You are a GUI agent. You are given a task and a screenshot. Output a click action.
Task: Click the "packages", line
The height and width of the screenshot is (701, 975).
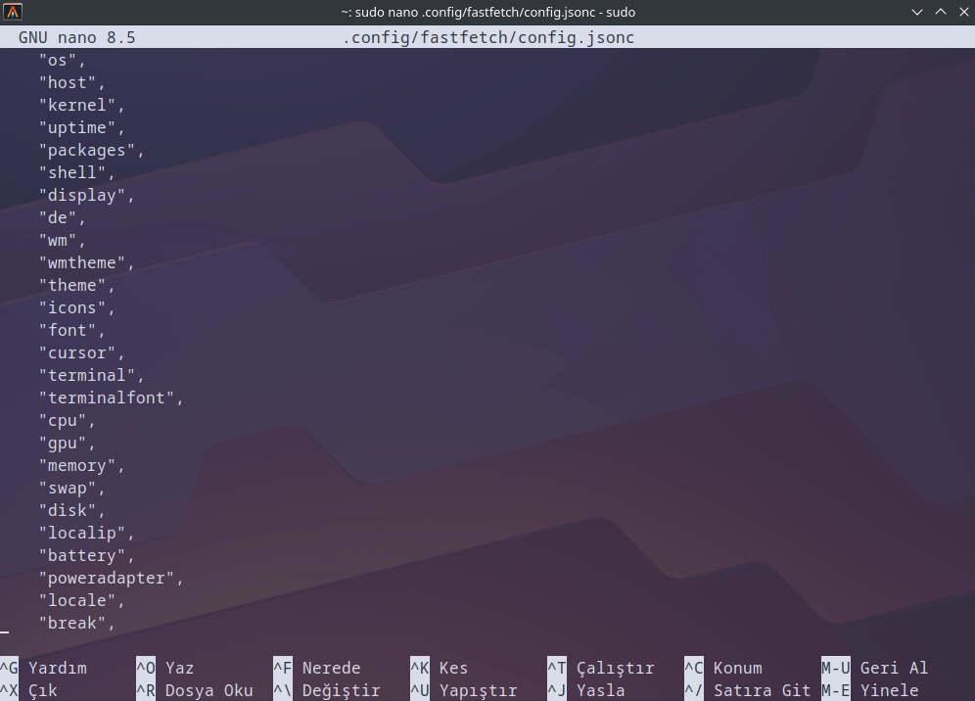click(91, 151)
